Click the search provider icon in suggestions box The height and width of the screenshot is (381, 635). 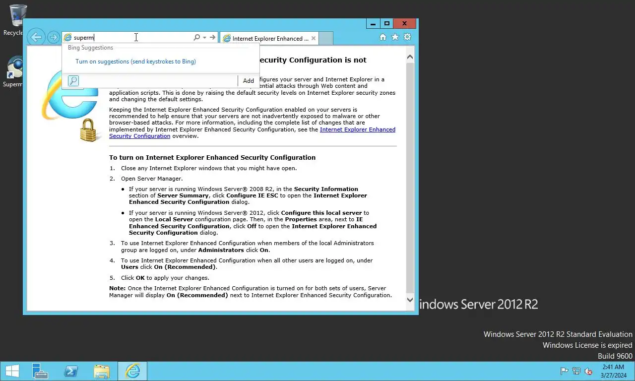[73, 81]
